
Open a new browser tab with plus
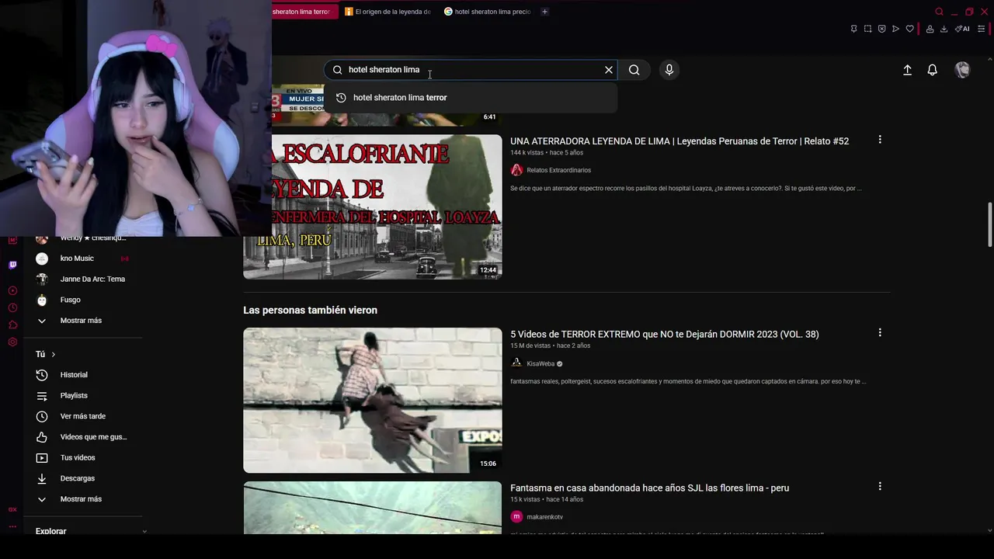click(x=544, y=12)
